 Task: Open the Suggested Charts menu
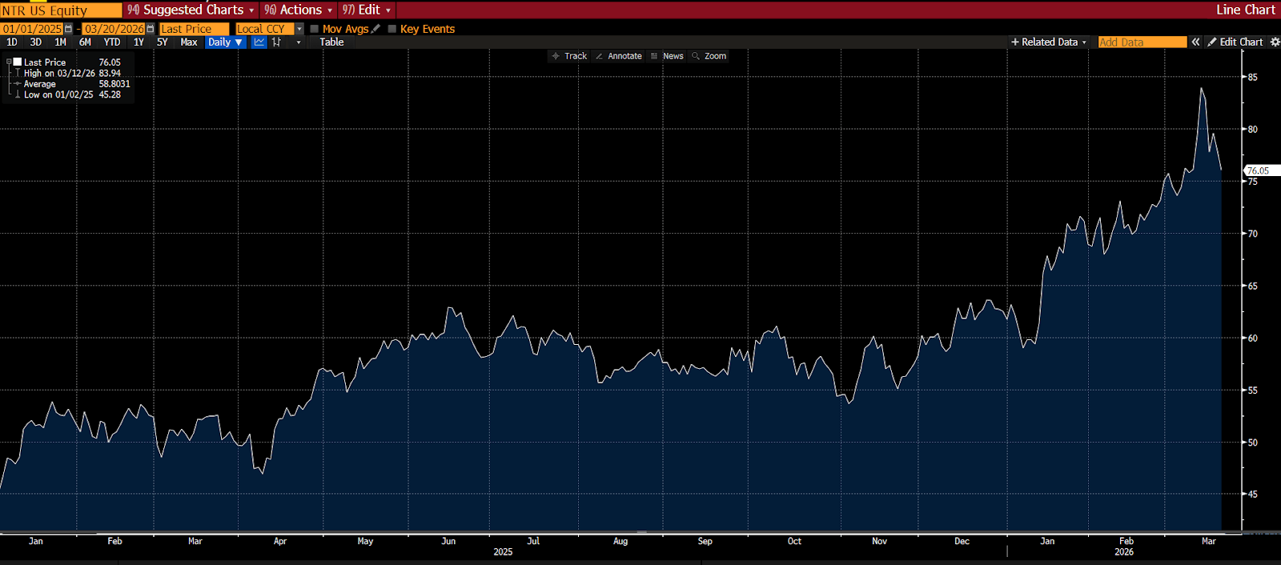(x=191, y=10)
